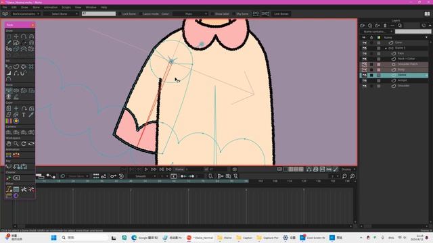The image size is (433, 243).
Task: Click the current Frame number field
Action: [194, 169]
